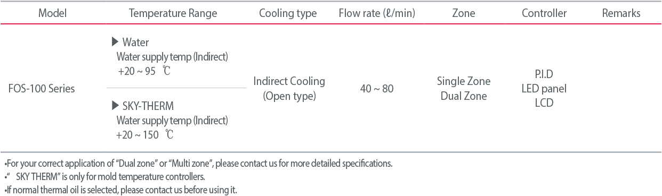662x196 pixels.
Task: Select the Zone column header
Action: click(464, 13)
